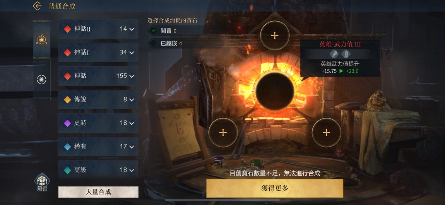This screenshot has height=205, width=445.
Task: Expand the 傳說 gem category
Action: tap(98, 99)
